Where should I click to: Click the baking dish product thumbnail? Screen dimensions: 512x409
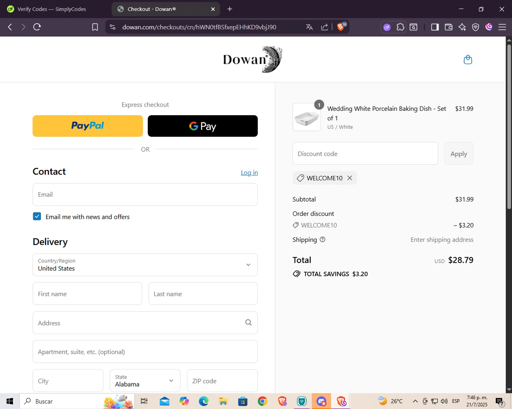pyautogui.click(x=307, y=117)
